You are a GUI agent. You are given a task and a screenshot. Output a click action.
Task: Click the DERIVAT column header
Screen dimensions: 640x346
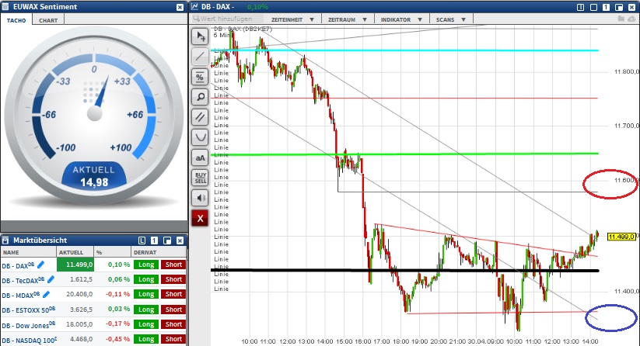point(159,252)
